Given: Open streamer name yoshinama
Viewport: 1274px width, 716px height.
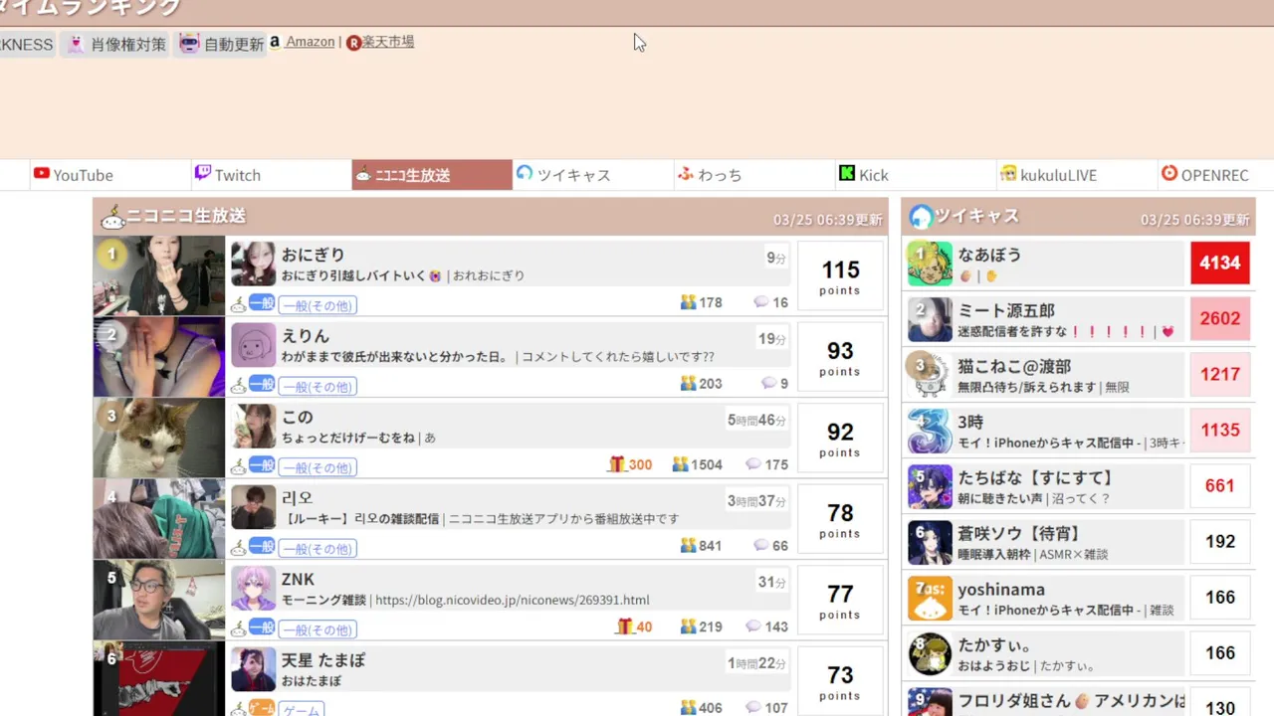Looking at the screenshot, I should tap(1001, 590).
